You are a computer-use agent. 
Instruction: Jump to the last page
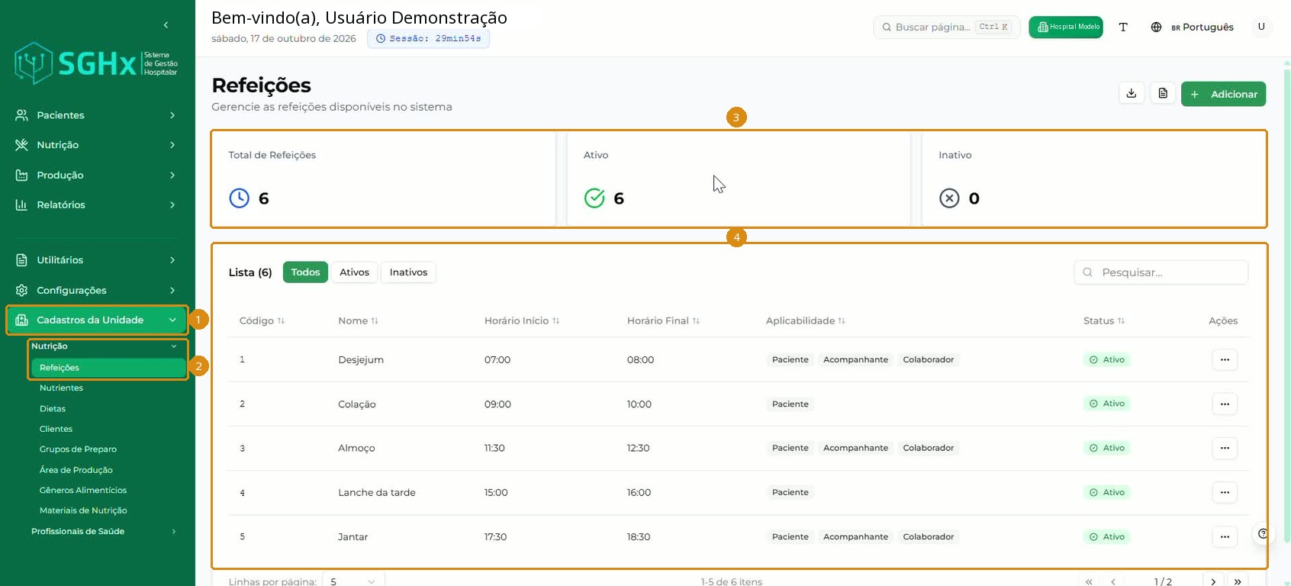[x=1238, y=581]
